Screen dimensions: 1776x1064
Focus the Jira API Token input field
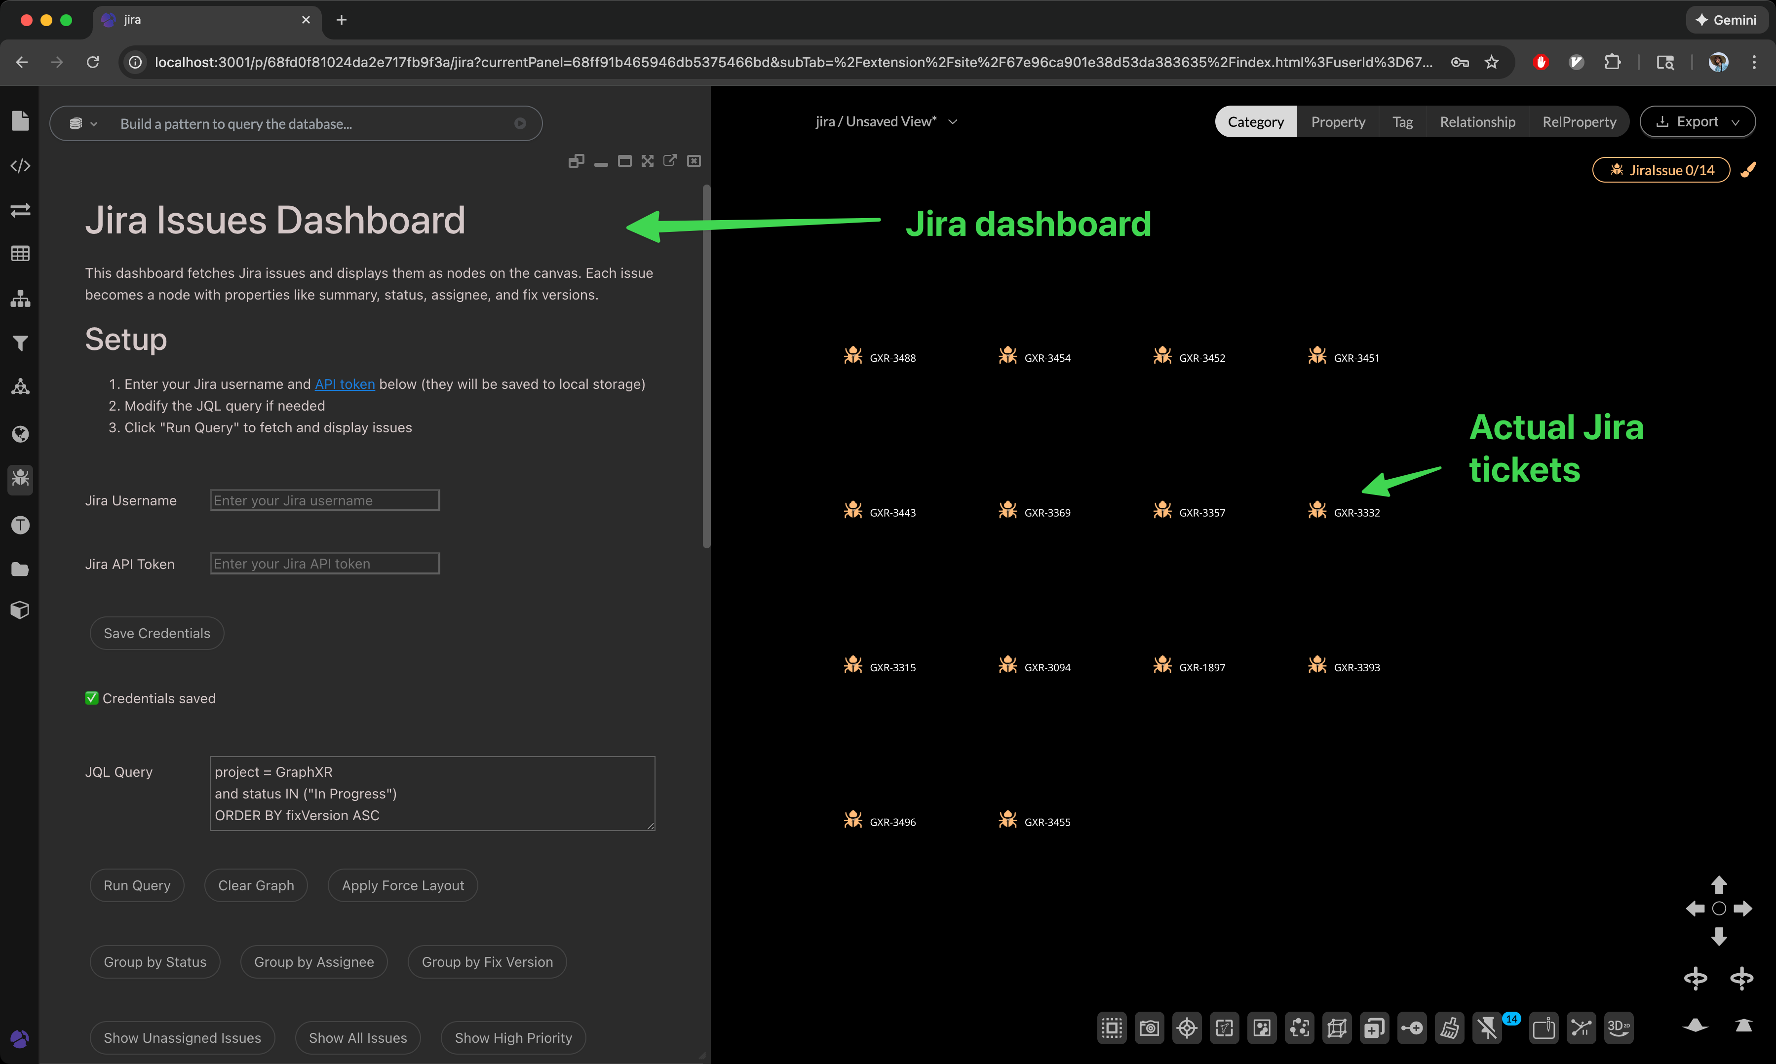325,564
